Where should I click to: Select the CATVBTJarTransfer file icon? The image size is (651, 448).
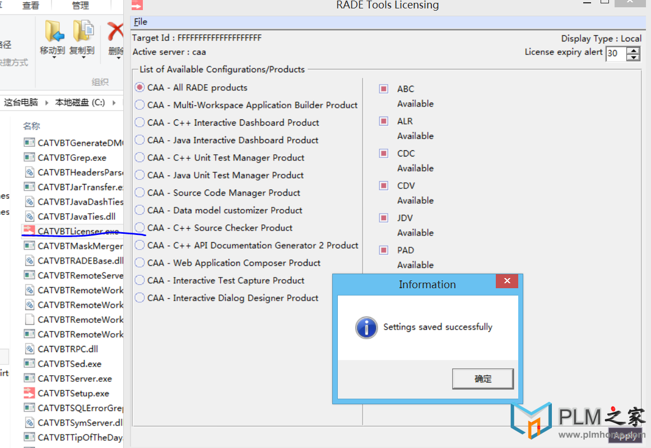click(x=29, y=187)
